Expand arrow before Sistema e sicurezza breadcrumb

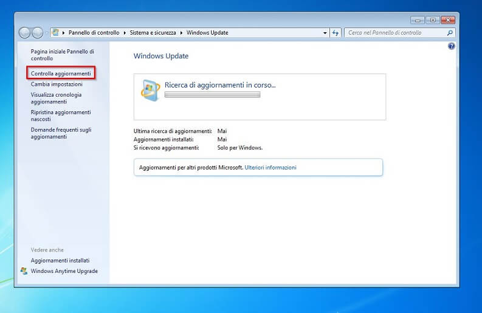(x=125, y=33)
